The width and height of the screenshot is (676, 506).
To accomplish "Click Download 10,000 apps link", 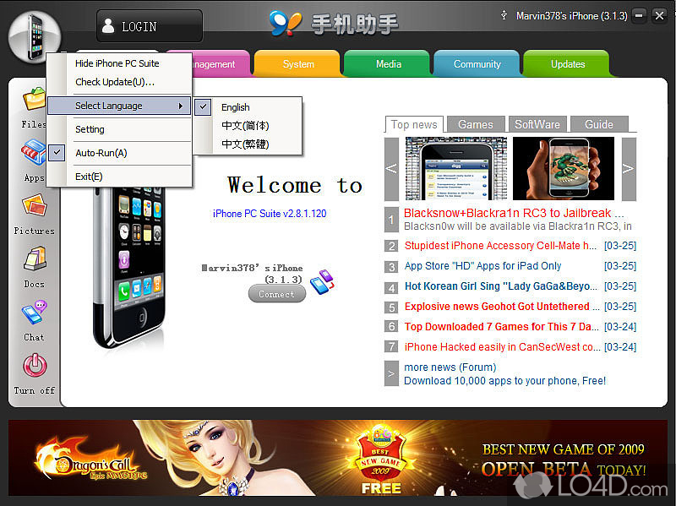I will (x=504, y=381).
